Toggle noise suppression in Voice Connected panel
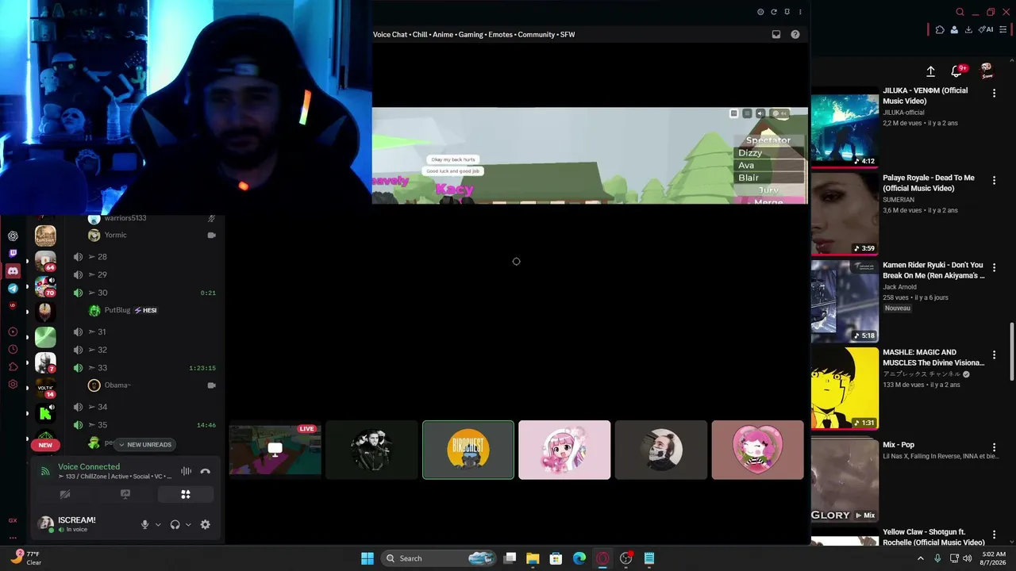 186,471
